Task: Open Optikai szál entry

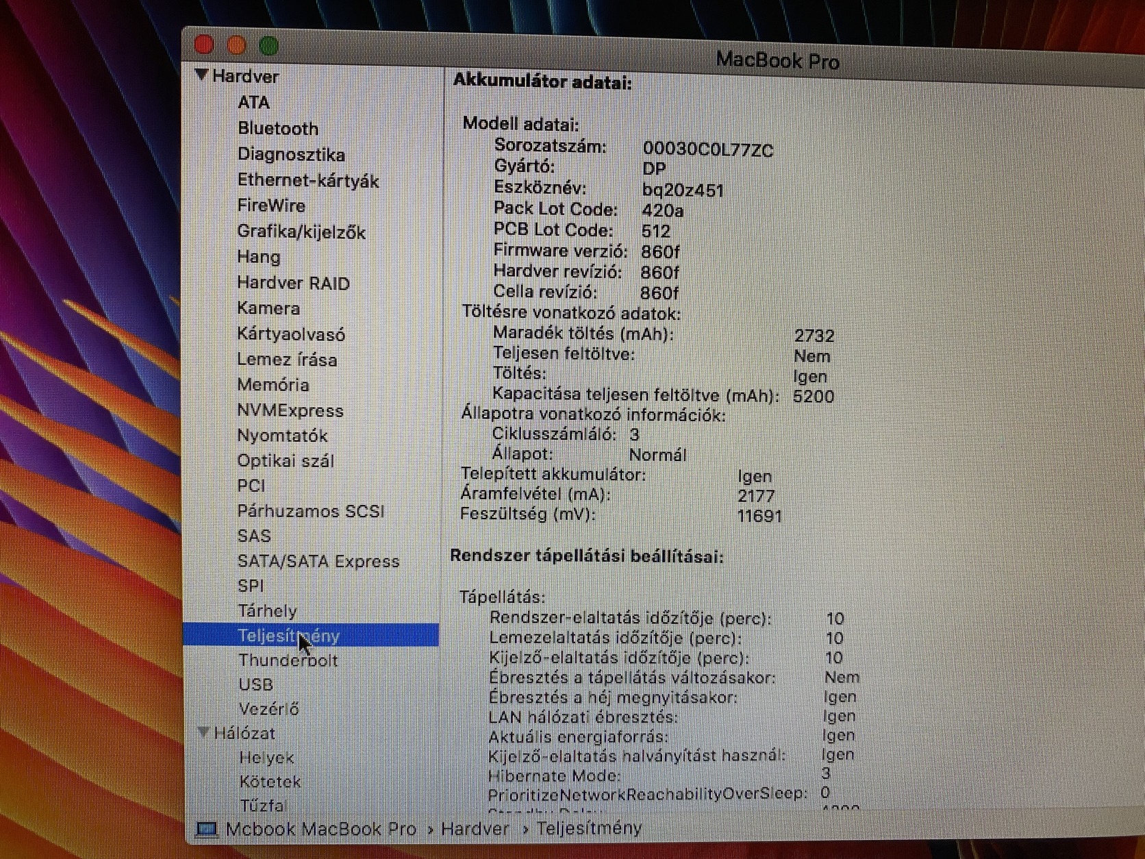Action: [x=286, y=461]
